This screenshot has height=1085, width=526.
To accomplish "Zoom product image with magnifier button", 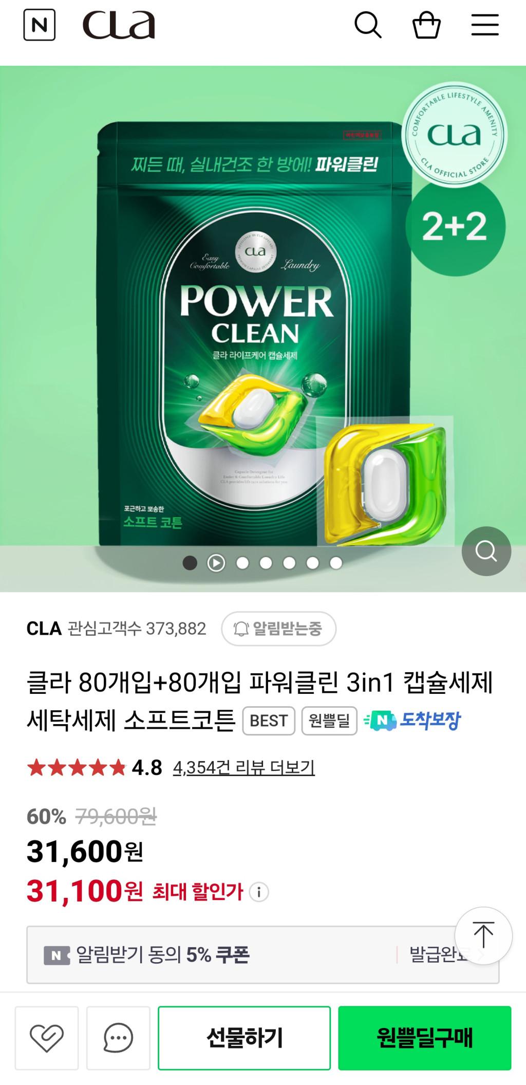I will click(486, 551).
